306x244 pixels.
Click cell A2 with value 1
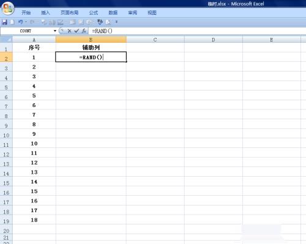(x=34, y=57)
